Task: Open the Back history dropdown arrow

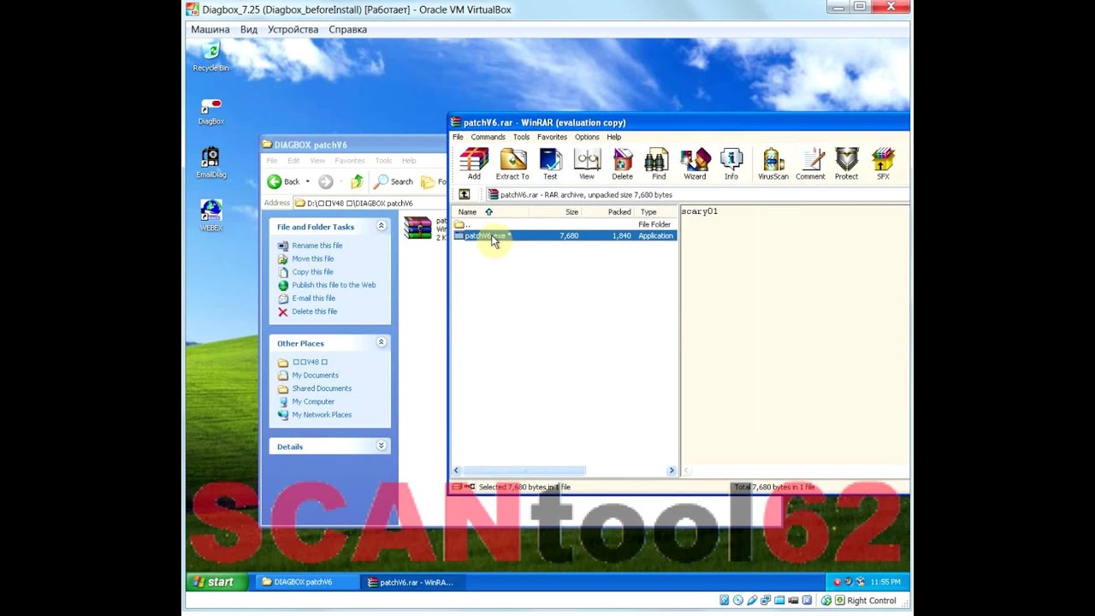Action: coord(307,181)
